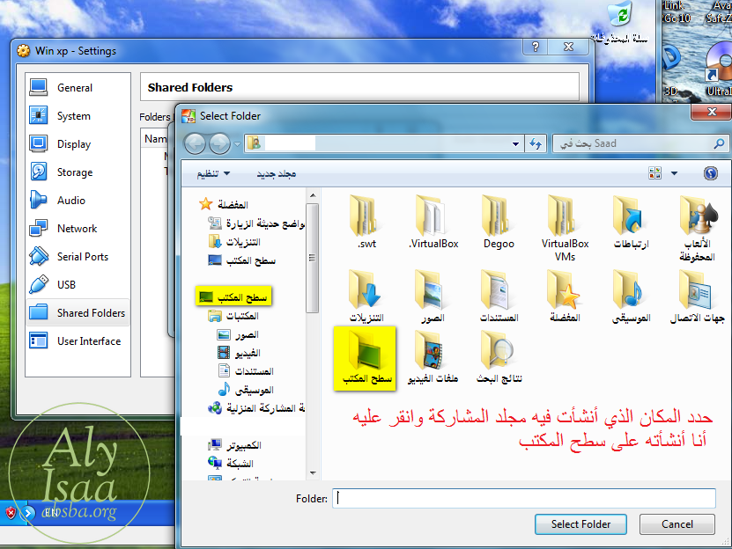Open the Degoo folder

click(x=499, y=221)
